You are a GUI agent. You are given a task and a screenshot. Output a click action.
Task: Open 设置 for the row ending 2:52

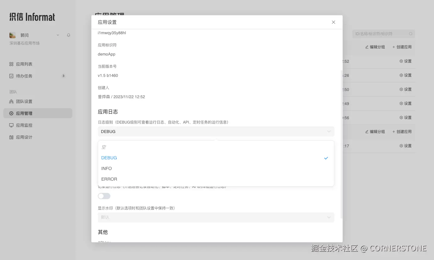click(x=405, y=61)
